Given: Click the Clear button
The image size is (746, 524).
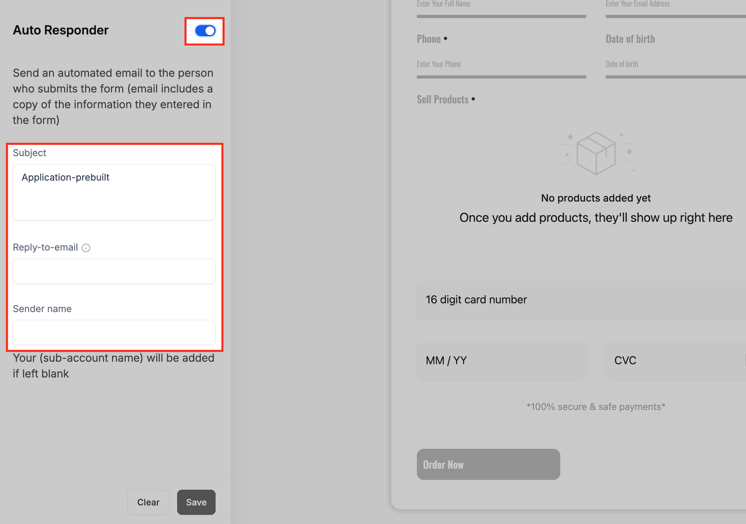Looking at the screenshot, I should click(x=148, y=502).
